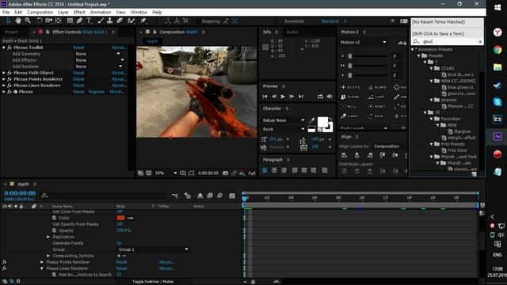Toggle Plexus Toolkit fx switch
Screen dimensions: 507x285
(10, 47)
